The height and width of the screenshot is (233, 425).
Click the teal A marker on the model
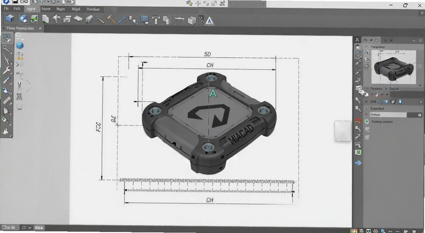point(213,93)
